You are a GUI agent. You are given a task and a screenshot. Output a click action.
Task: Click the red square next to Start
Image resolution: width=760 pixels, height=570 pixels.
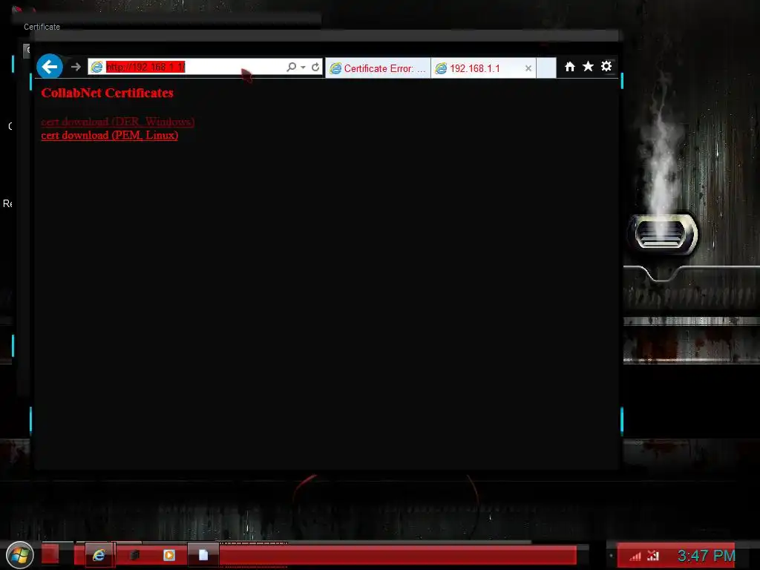click(50, 554)
